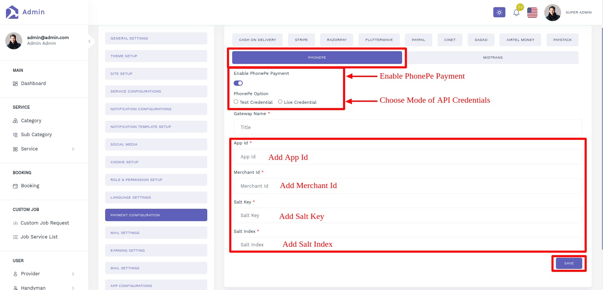Select the PhonePe tab
603x290 pixels.
tap(317, 58)
